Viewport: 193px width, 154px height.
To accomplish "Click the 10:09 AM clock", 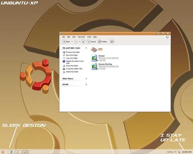I will [x=186, y=152].
